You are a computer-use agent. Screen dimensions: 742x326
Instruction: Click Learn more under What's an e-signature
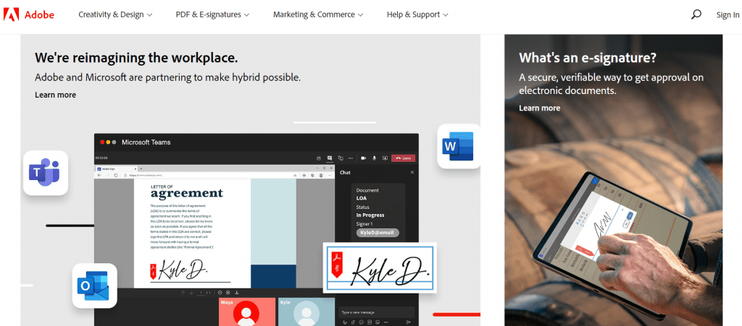tap(539, 108)
